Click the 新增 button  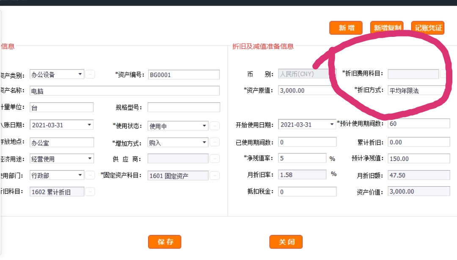[x=346, y=28]
